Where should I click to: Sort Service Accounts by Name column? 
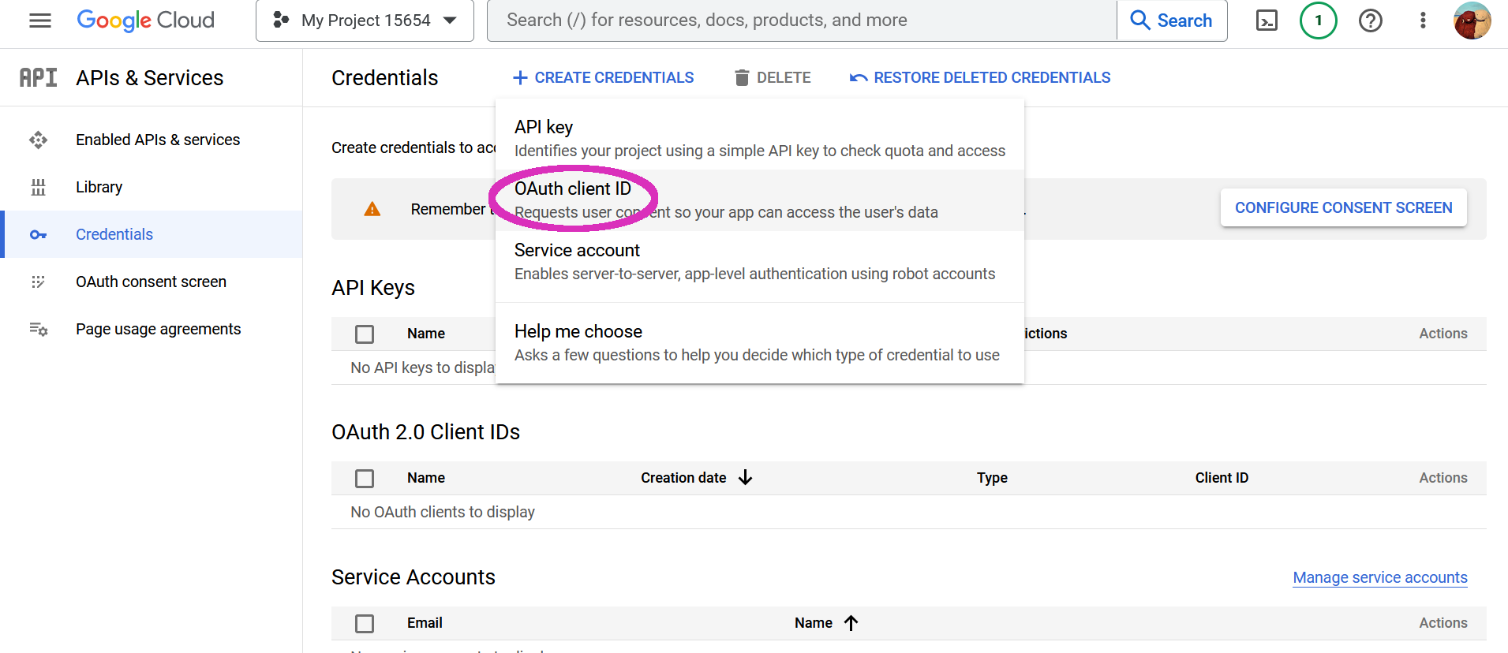pos(813,623)
